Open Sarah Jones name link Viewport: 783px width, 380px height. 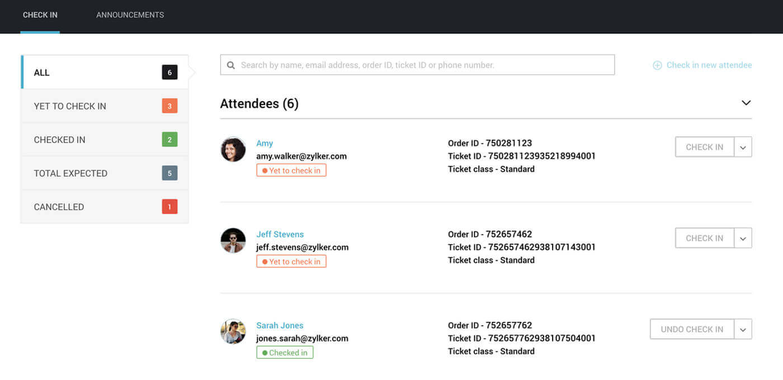coord(280,325)
